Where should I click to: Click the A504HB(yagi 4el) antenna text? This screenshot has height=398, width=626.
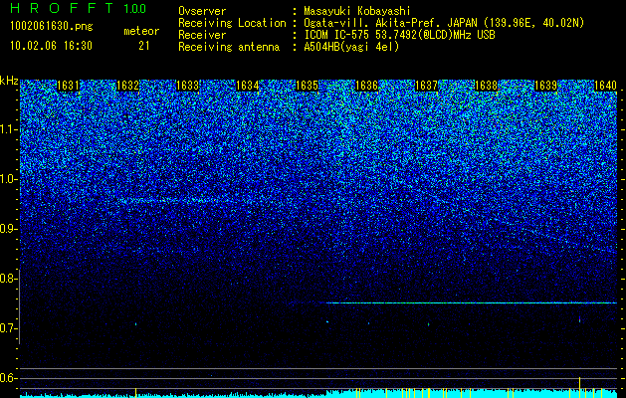[351, 47]
